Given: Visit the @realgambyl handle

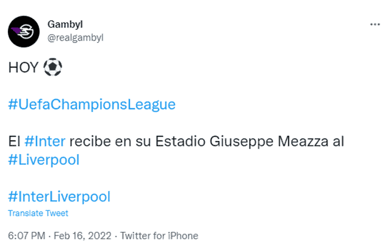Looking at the screenshot, I should (x=75, y=38).
